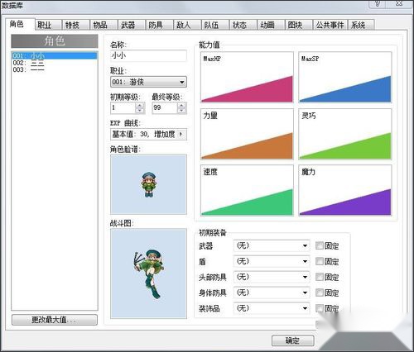Decrease the 最终等级 with down arrow
This screenshot has height=352, width=414.
pyautogui.click(x=182, y=111)
